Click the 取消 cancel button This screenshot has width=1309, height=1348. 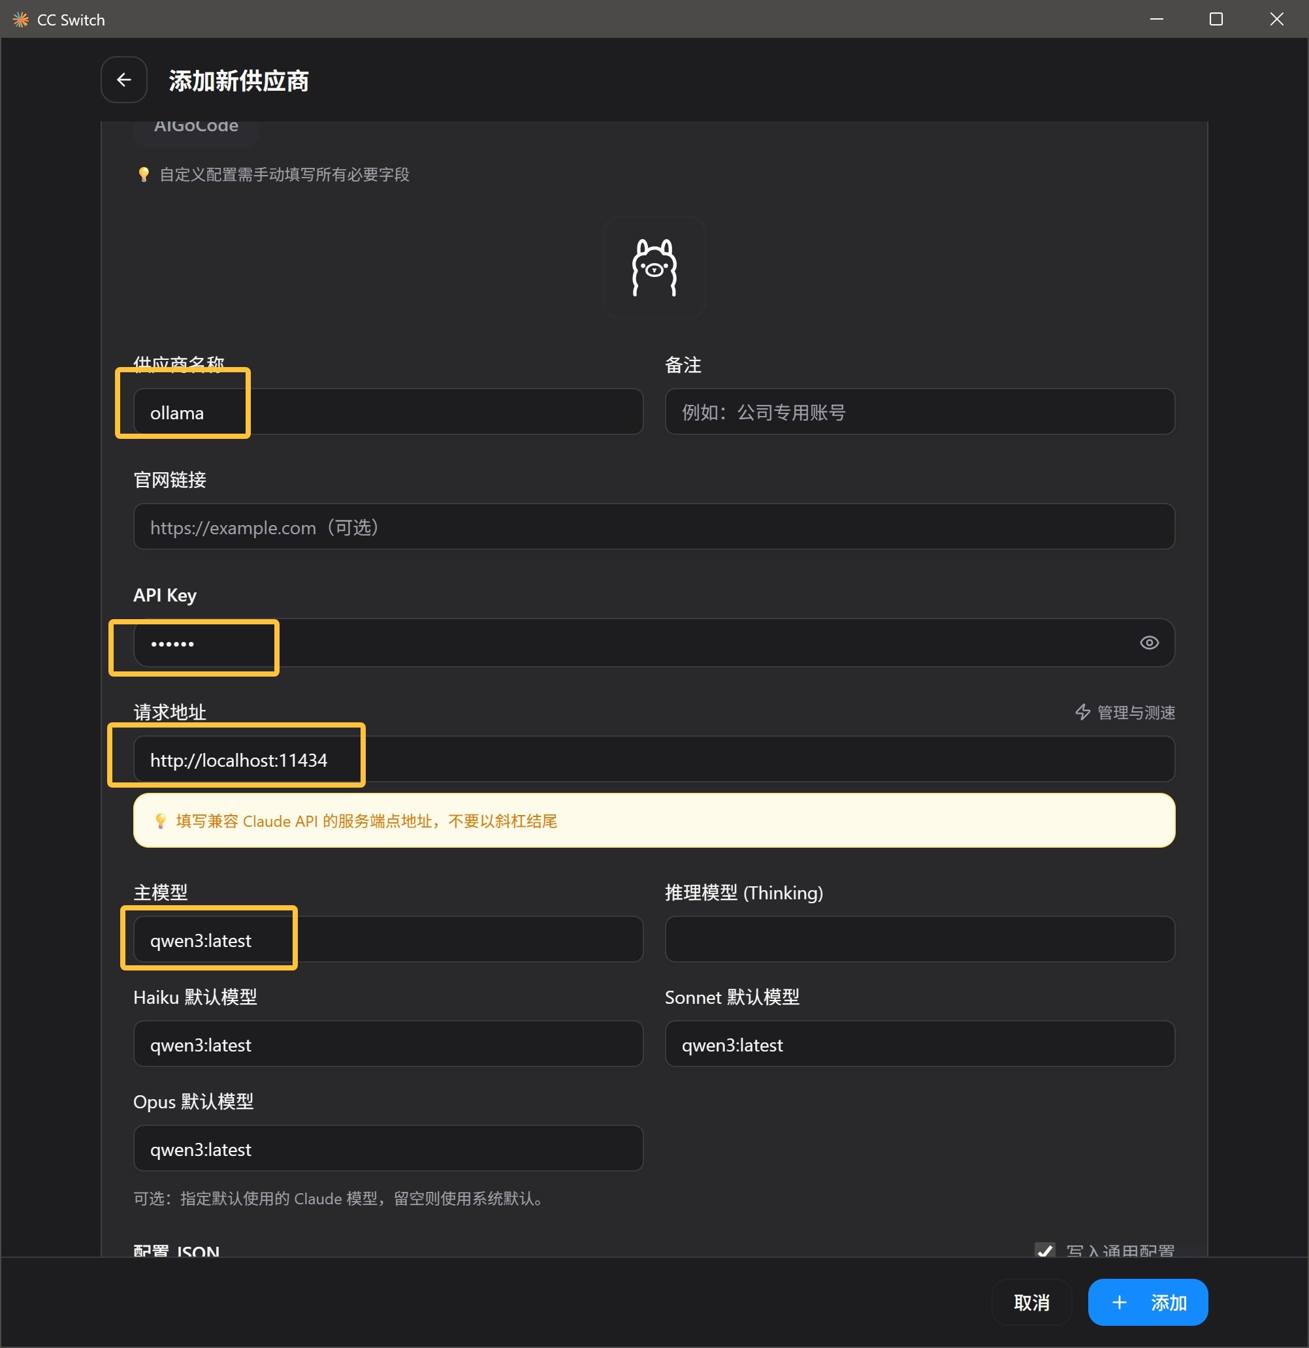(x=1031, y=1302)
